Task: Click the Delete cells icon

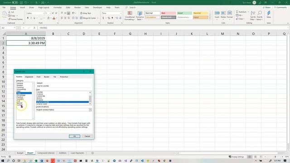Action: pos(223,13)
